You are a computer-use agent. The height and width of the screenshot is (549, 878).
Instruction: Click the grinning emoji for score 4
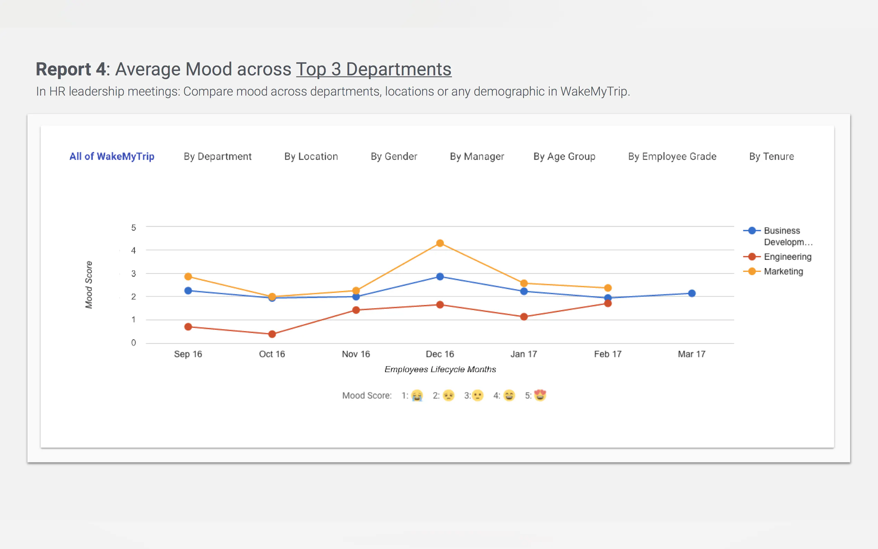click(x=509, y=396)
